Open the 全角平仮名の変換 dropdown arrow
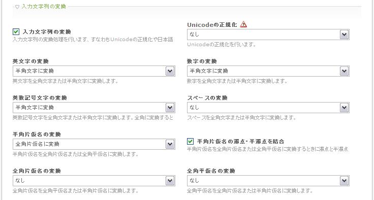 click(x=344, y=181)
